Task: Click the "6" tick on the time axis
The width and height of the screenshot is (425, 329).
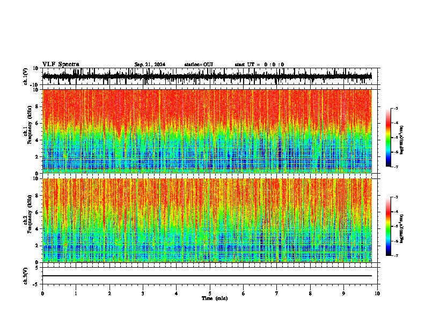Action: point(244,294)
